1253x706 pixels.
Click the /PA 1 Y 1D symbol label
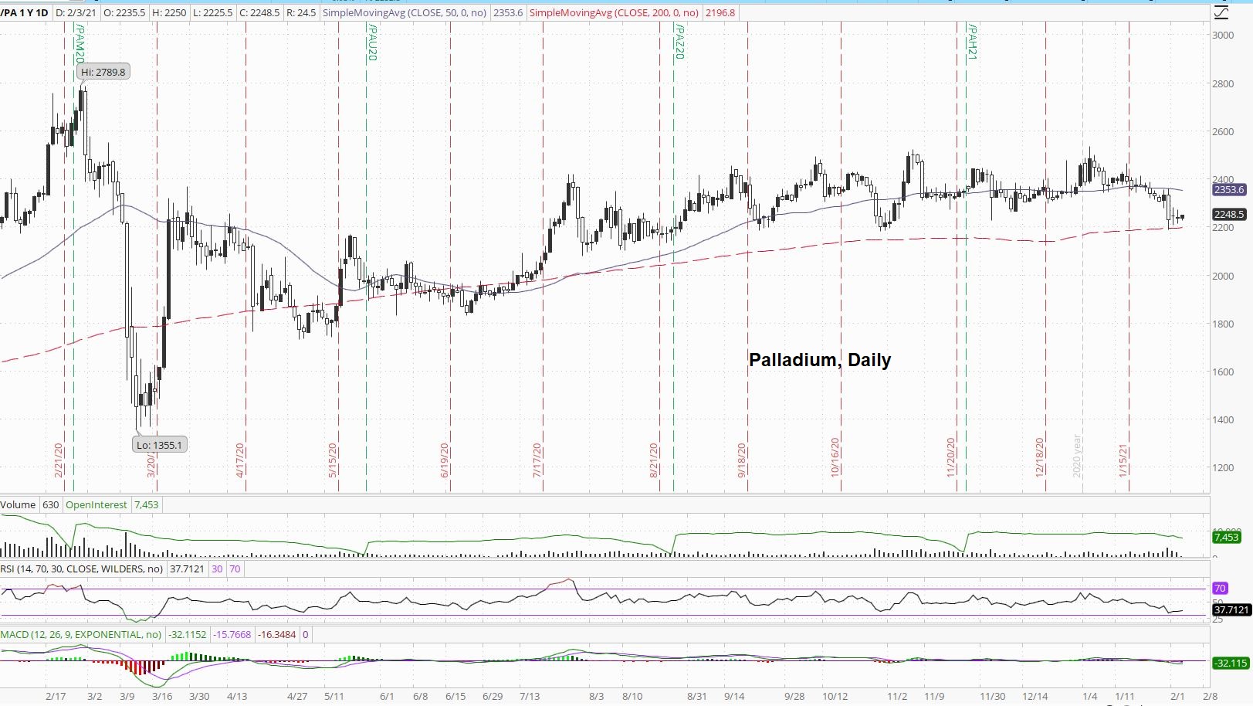click(24, 12)
